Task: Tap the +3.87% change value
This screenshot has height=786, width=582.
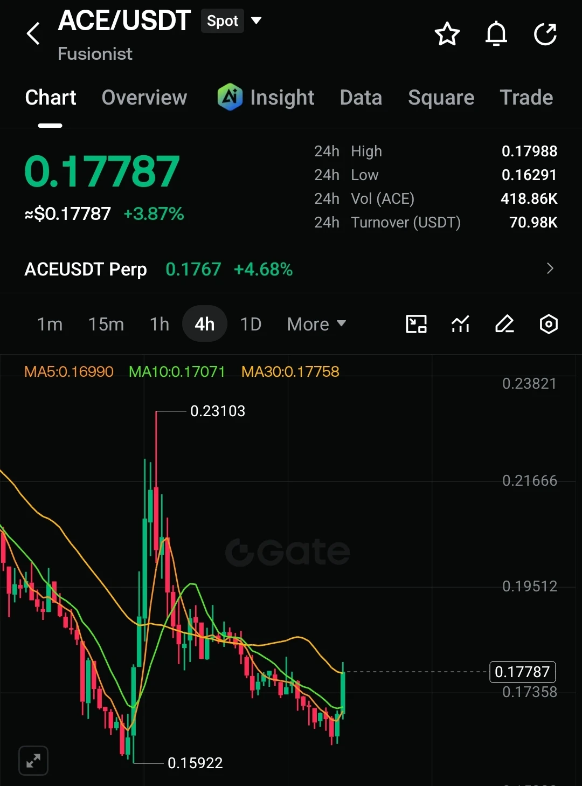Action: [x=154, y=214]
